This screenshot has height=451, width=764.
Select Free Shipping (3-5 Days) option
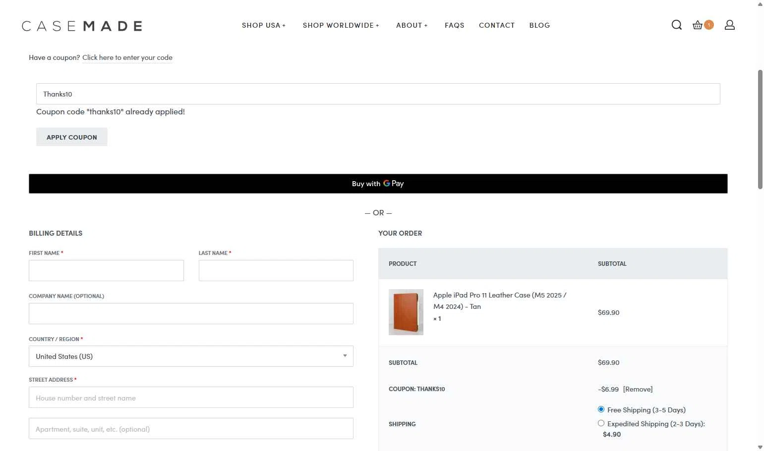tap(601, 409)
